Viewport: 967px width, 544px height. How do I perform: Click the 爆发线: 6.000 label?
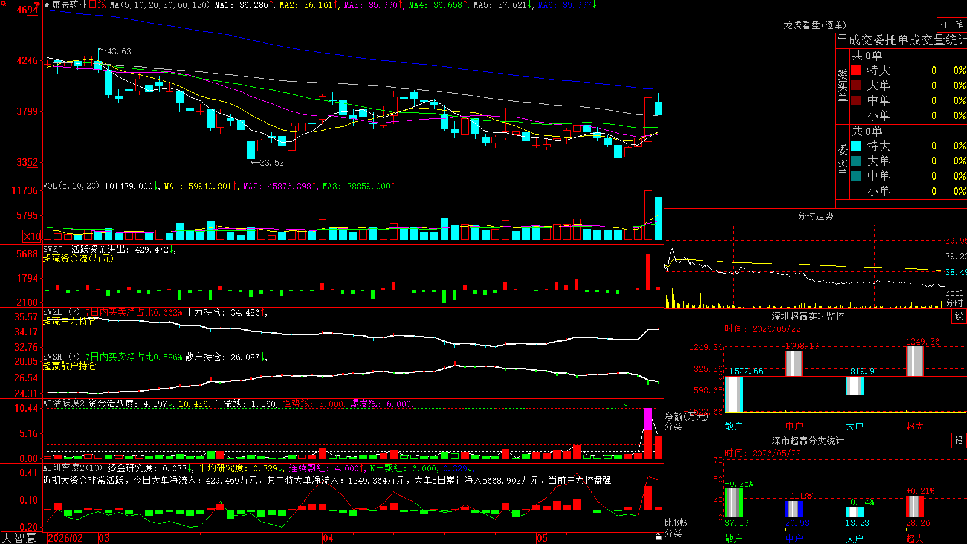(381, 403)
